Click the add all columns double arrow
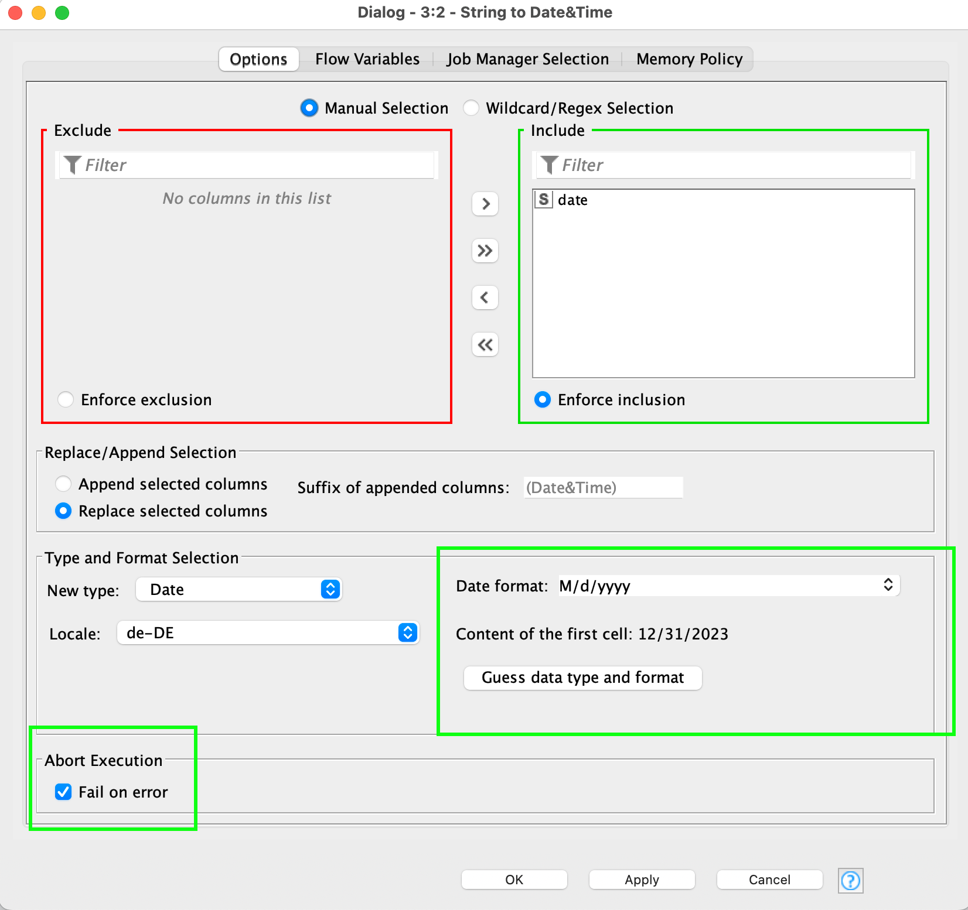The width and height of the screenshot is (968, 910). pyautogui.click(x=485, y=251)
